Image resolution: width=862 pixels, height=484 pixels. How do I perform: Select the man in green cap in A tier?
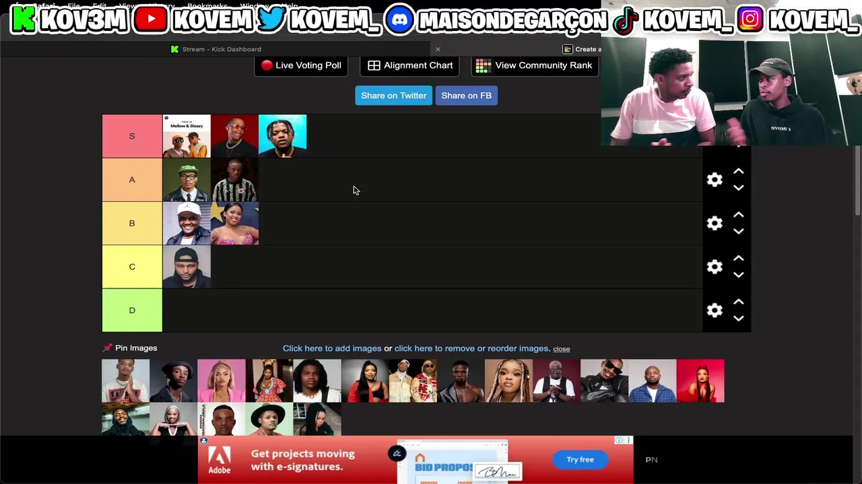[187, 179]
